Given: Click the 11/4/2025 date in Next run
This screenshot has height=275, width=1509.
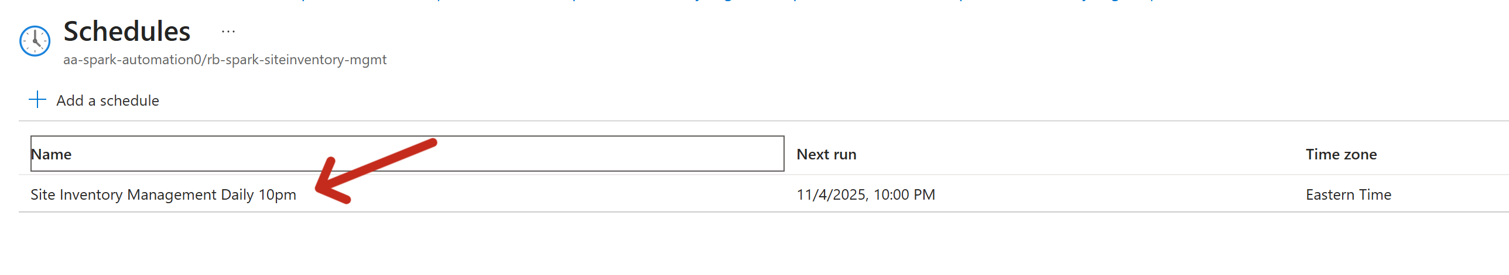Looking at the screenshot, I should (831, 194).
